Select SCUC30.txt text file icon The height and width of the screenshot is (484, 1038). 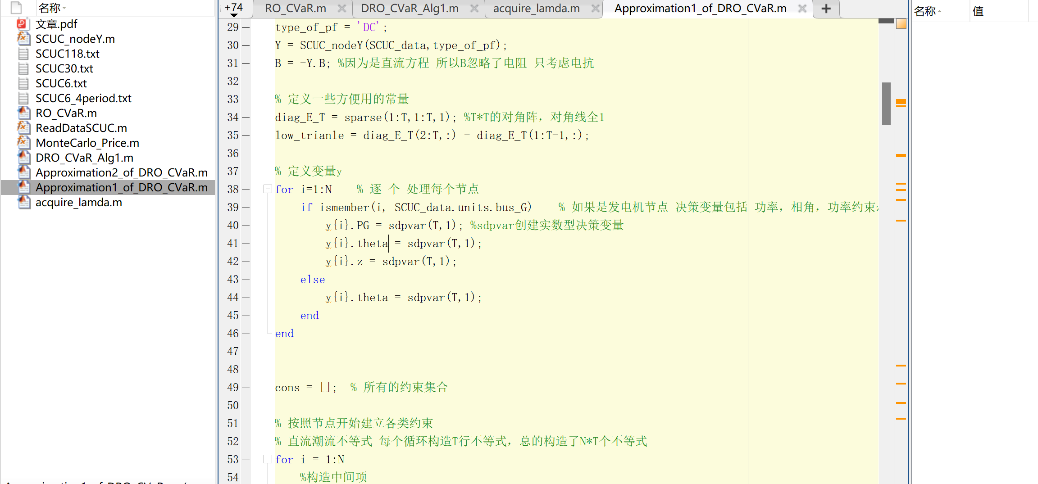click(x=23, y=68)
